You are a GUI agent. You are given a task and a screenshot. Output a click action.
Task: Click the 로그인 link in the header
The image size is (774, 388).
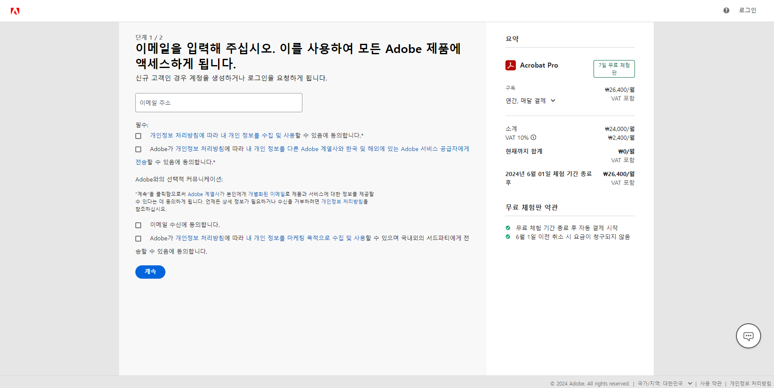click(747, 10)
